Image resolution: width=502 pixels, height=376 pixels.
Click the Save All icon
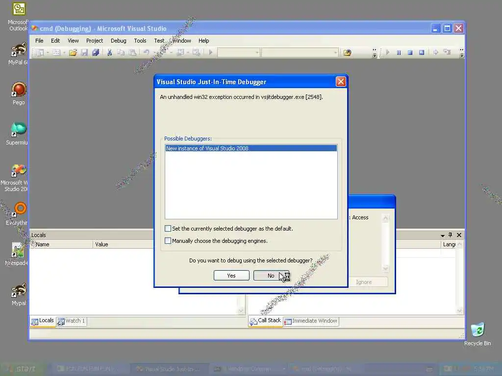tap(96, 52)
